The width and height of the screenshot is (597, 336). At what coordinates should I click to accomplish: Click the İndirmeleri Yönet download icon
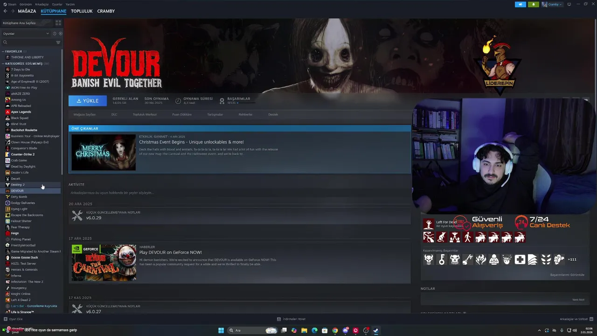(x=279, y=319)
